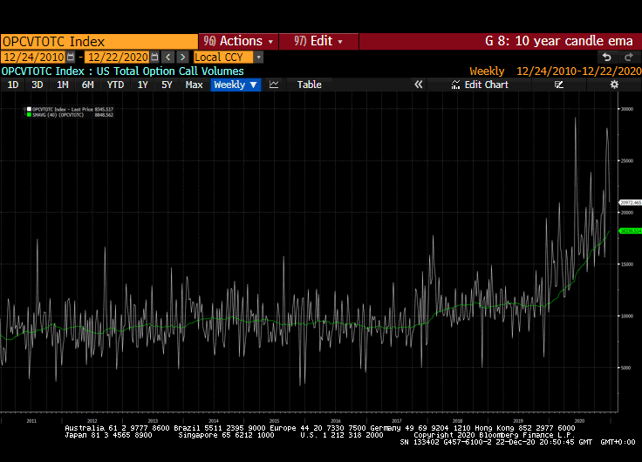Screen dimensions: 642x462
Task: Collapse panel with double left chevron
Action: (x=418, y=85)
